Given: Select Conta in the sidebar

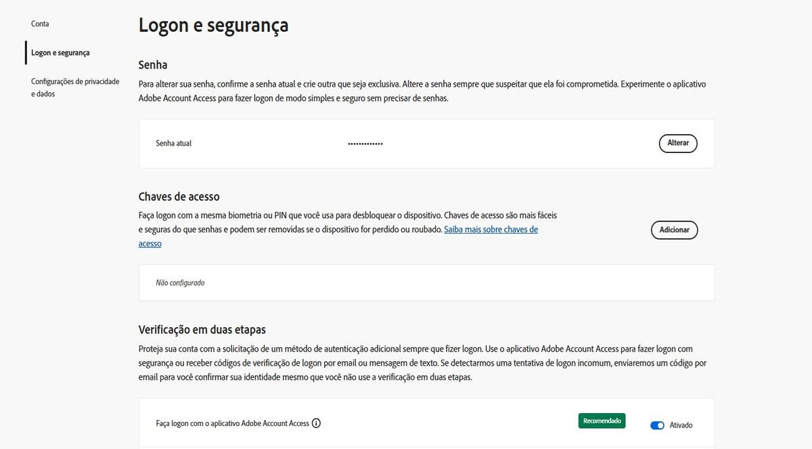Looking at the screenshot, I should coord(40,23).
